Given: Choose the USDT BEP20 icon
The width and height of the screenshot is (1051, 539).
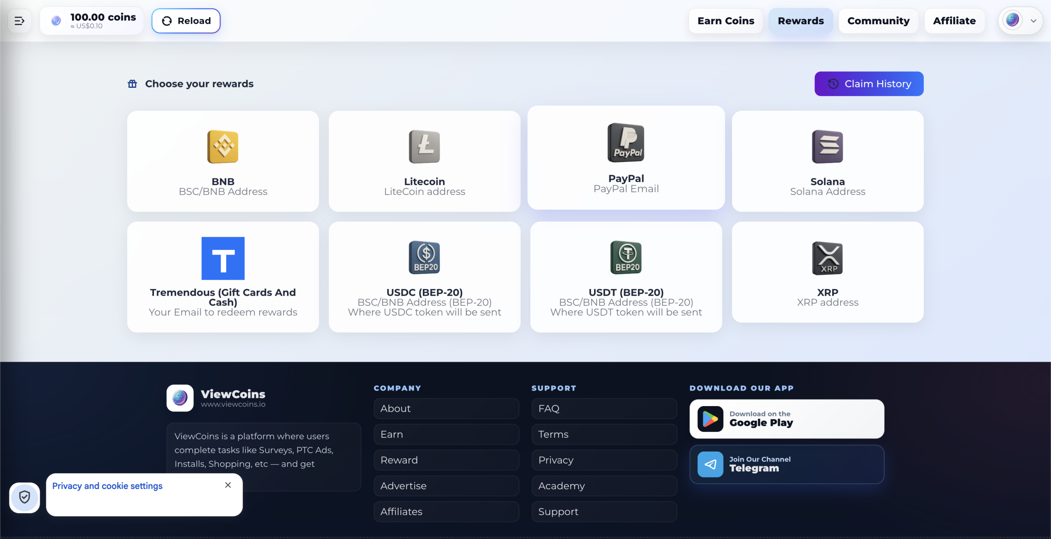Looking at the screenshot, I should coord(626,258).
